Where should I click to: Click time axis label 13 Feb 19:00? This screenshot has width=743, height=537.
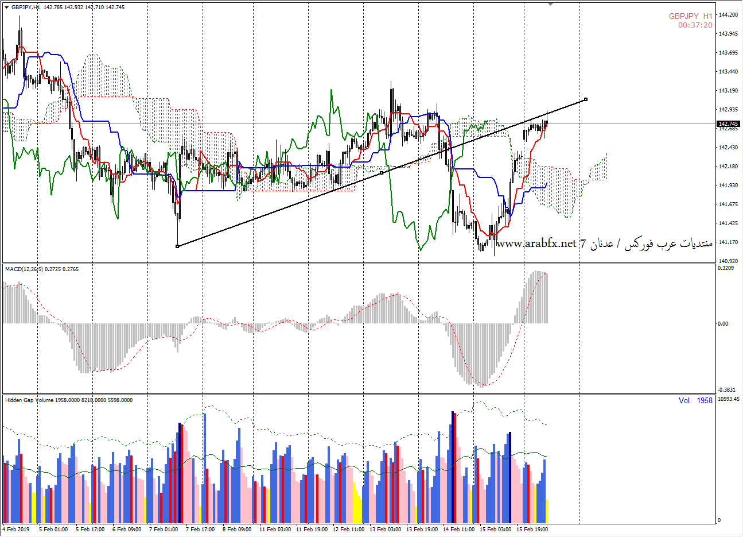pyautogui.click(x=422, y=530)
